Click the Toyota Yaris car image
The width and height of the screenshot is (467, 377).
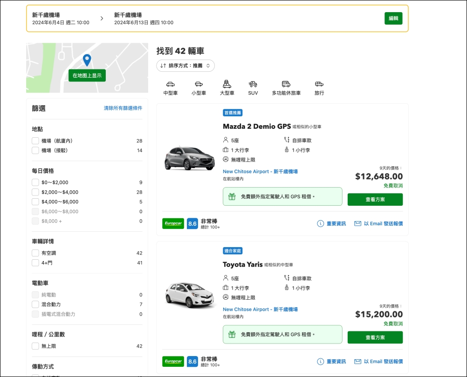190,295
